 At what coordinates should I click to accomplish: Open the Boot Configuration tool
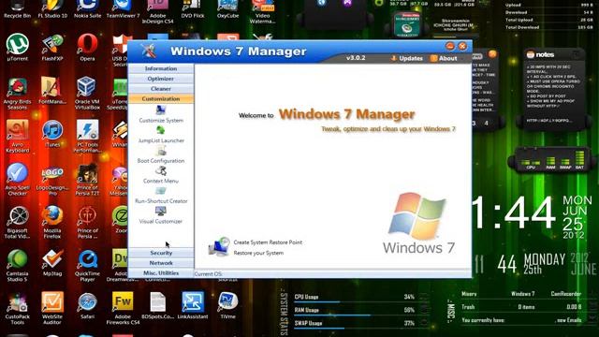tap(161, 154)
